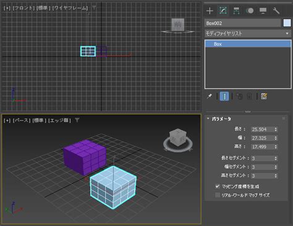293x226 pixels.
Task: Open the パース viewport view menu
Action: click(22, 120)
